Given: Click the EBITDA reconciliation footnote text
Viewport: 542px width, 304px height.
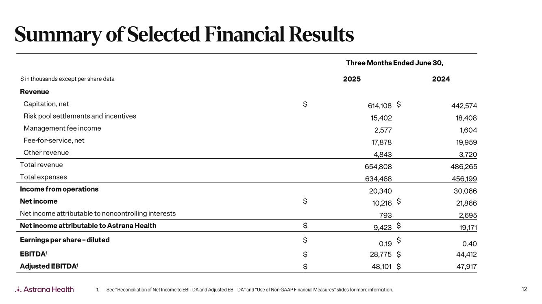Looking at the screenshot, I should (x=249, y=290).
